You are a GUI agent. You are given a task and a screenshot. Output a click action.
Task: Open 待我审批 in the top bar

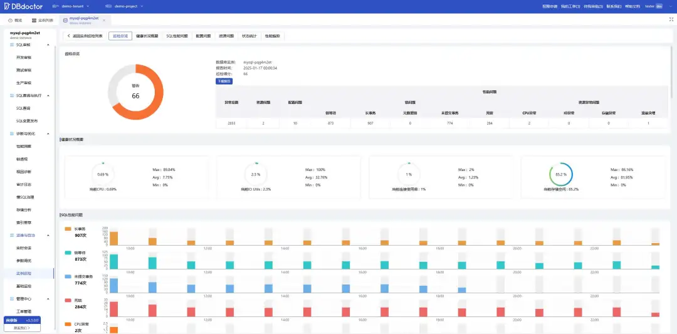(593, 6)
